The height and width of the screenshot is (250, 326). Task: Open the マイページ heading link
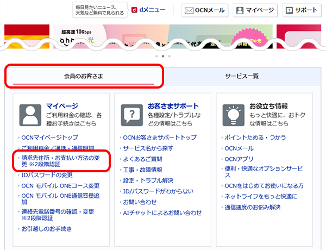pyautogui.click(x=62, y=106)
